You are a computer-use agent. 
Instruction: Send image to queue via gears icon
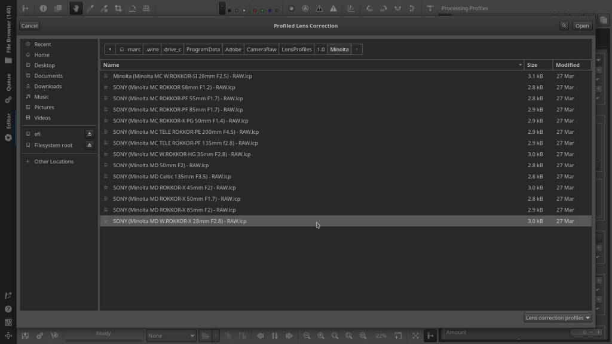tap(40, 336)
